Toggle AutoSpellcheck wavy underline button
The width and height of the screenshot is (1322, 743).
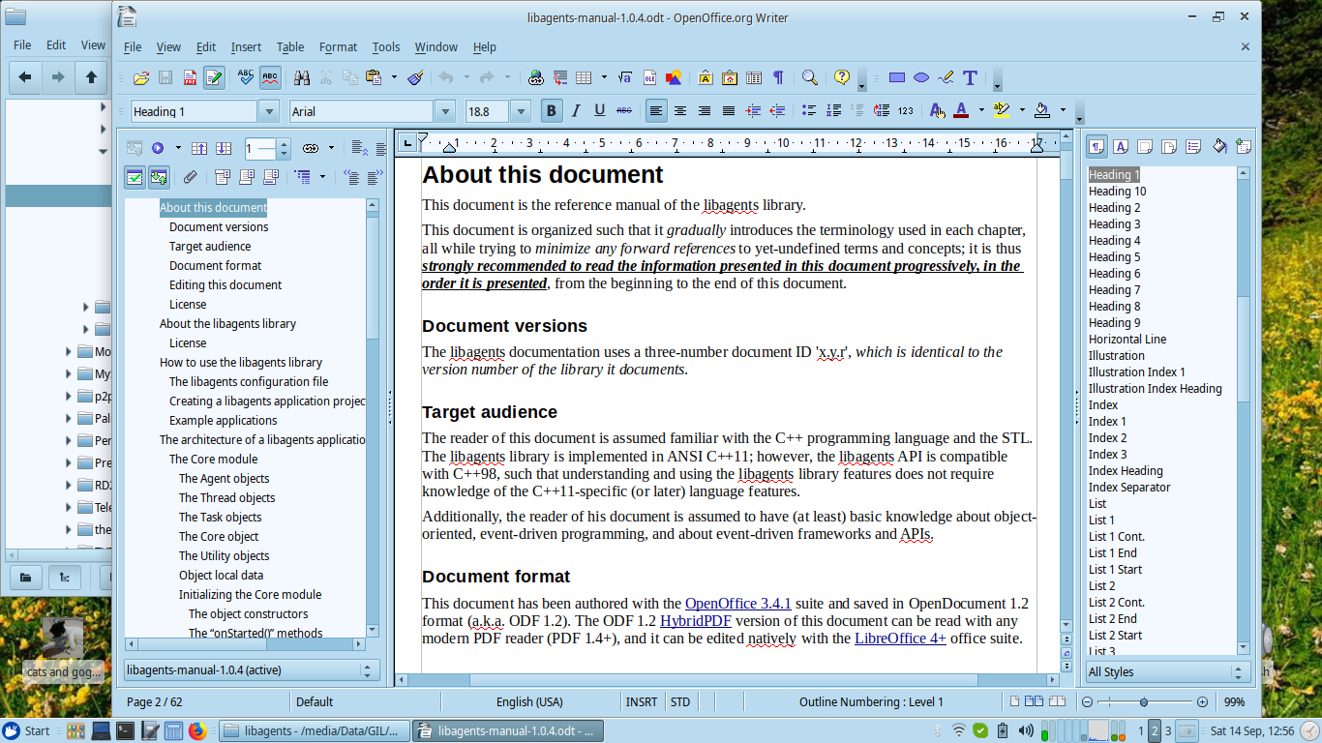click(270, 78)
